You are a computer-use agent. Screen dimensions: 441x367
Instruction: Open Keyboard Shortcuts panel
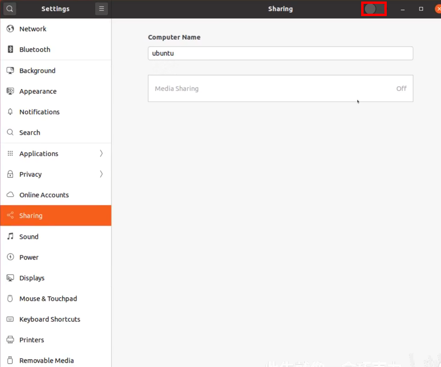coord(56,319)
